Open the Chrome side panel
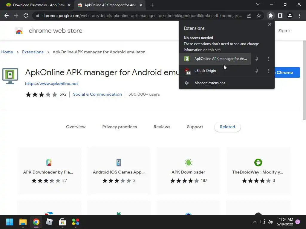Viewport: 306px width, 229px height. click(280, 16)
